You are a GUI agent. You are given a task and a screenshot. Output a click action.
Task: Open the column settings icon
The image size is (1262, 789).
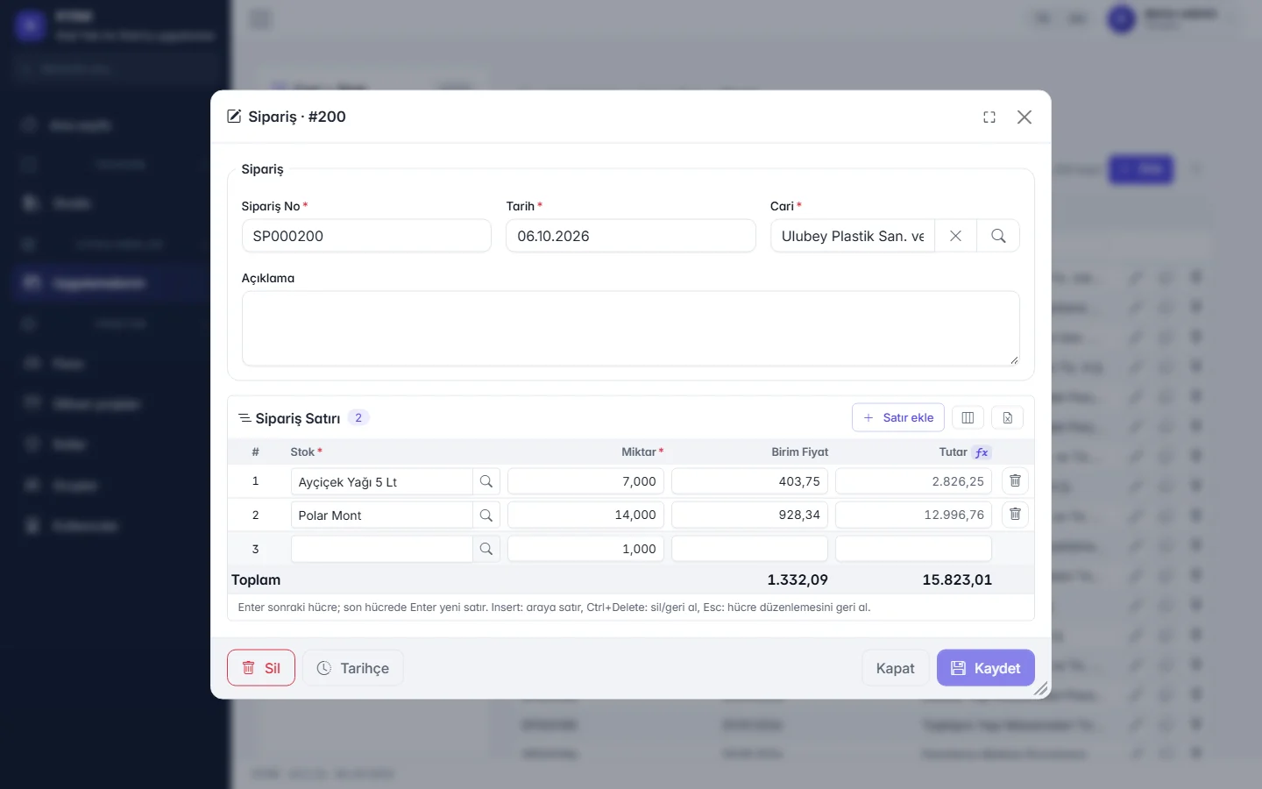pos(968,417)
